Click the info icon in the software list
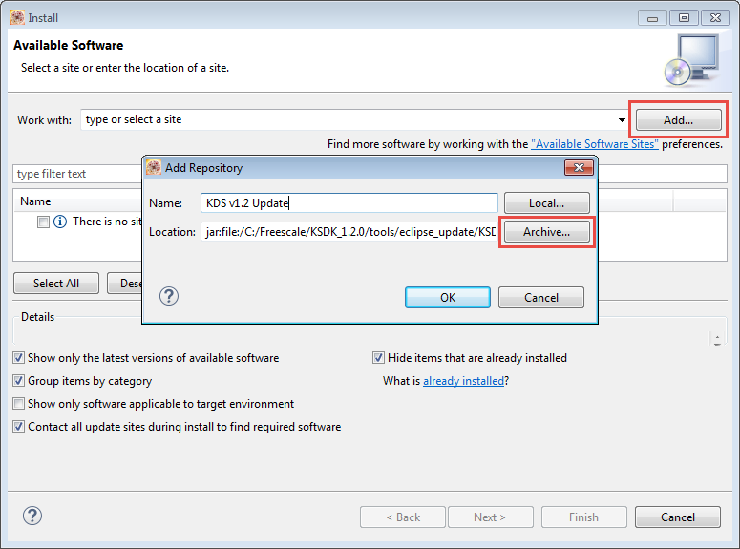Screen dimensions: 740x549 pos(60,222)
